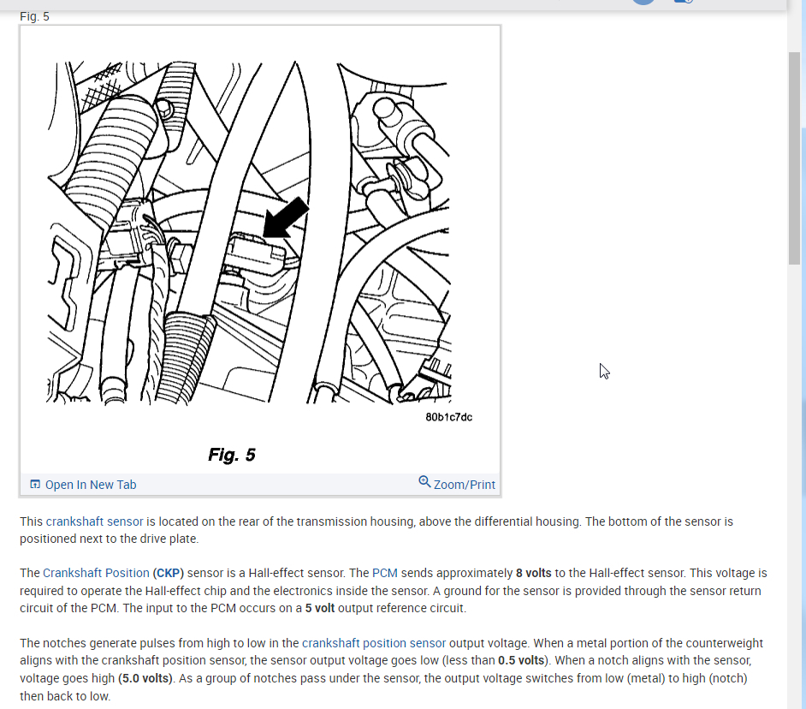The width and height of the screenshot is (806, 709).
Task: Click the 'Fig. 5' label above the figure
Action: pos(34,16)
